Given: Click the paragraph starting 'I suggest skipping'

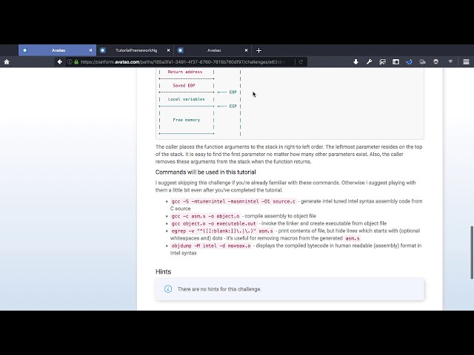Looking at the screenshot, I should coord(286,186).
